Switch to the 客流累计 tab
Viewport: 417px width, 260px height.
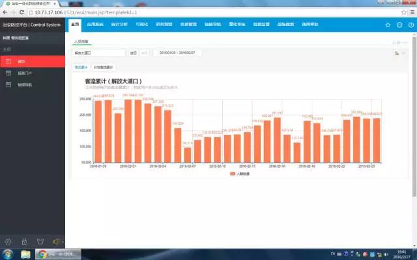(81, 67)
